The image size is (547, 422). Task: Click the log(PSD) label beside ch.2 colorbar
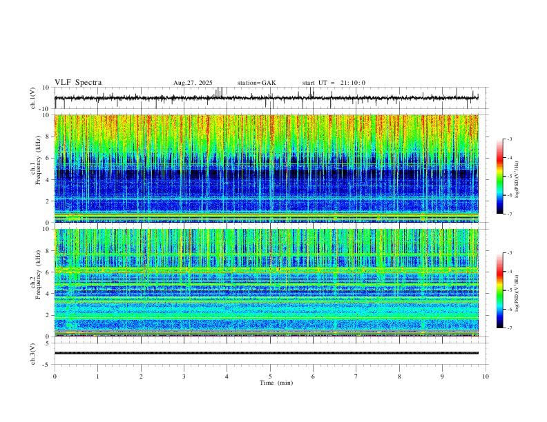[517, 294]
